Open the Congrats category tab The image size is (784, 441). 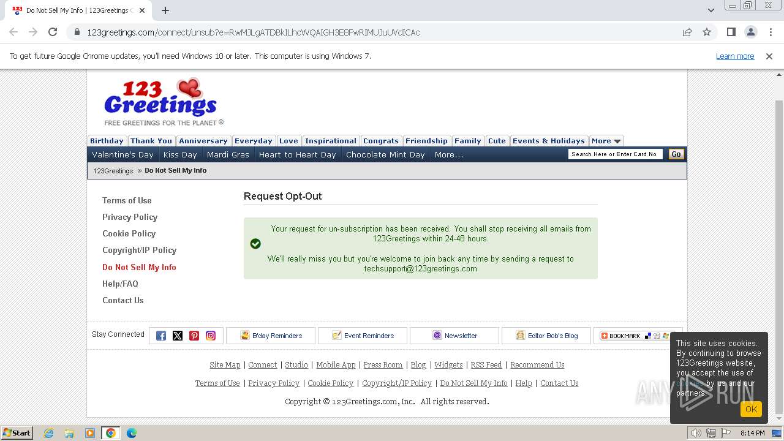click(381, 141)
